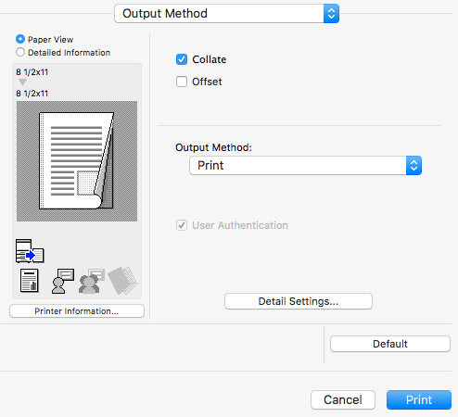Open the Output Method panel selector at top
Viewport: 458px width, 417px height.
click(226, 14)
